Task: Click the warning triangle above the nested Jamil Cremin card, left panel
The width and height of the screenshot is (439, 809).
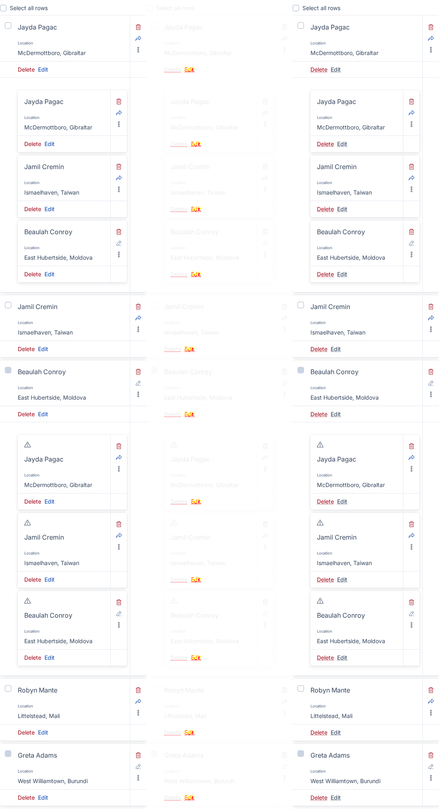Action: pos(27,523)
